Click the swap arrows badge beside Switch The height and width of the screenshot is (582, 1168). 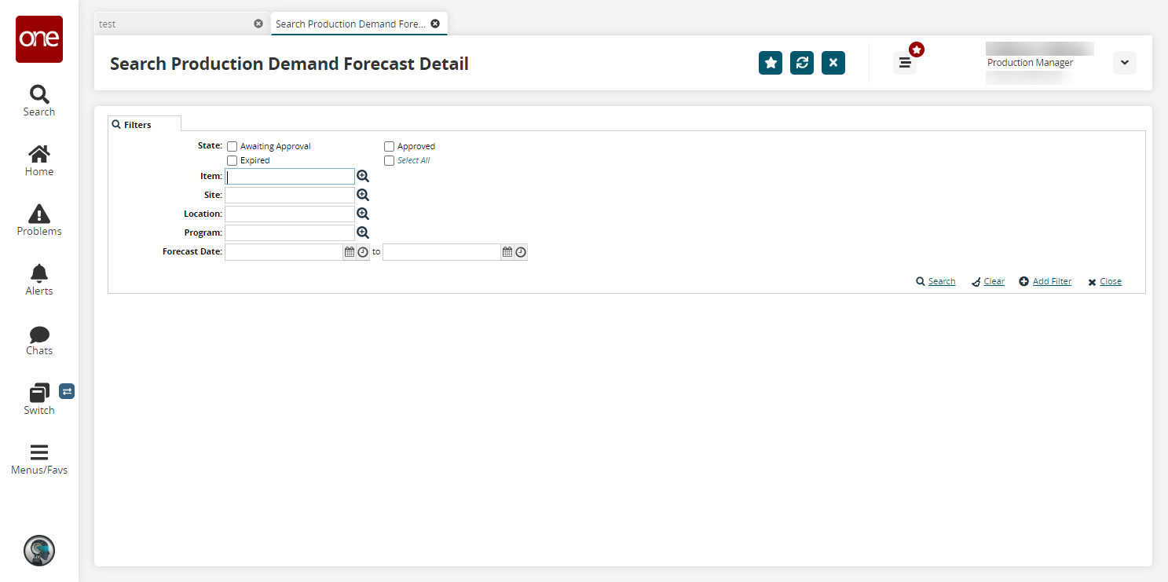click(67, 391)
